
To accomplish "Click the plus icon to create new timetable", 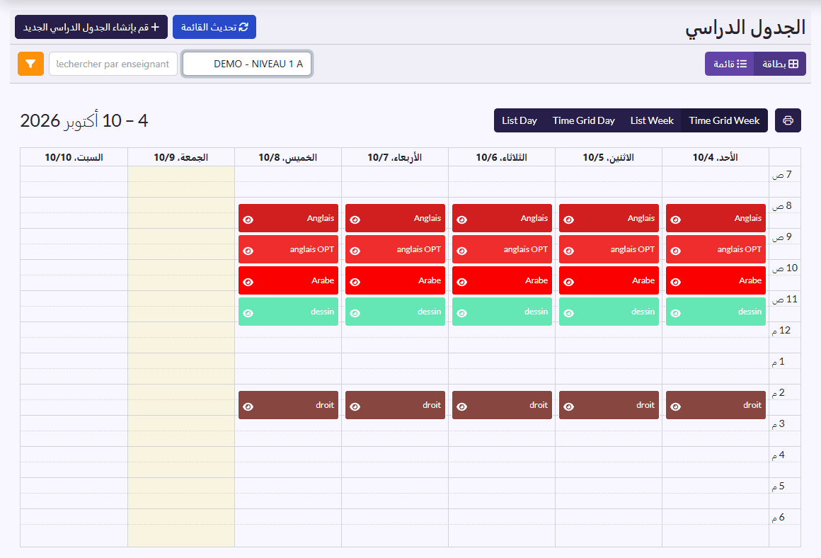I will coord(155,27).
